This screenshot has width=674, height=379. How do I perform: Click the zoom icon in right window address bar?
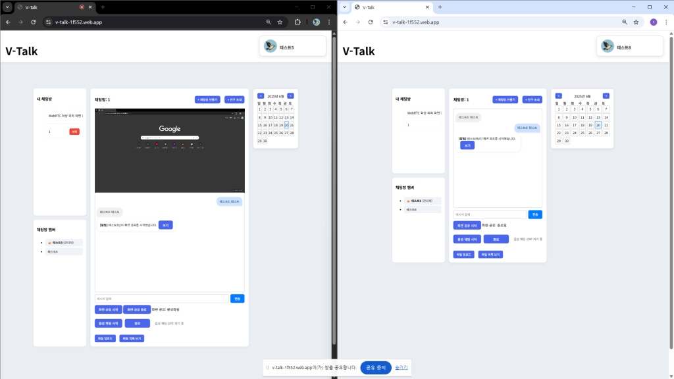(x=625, y=22)
